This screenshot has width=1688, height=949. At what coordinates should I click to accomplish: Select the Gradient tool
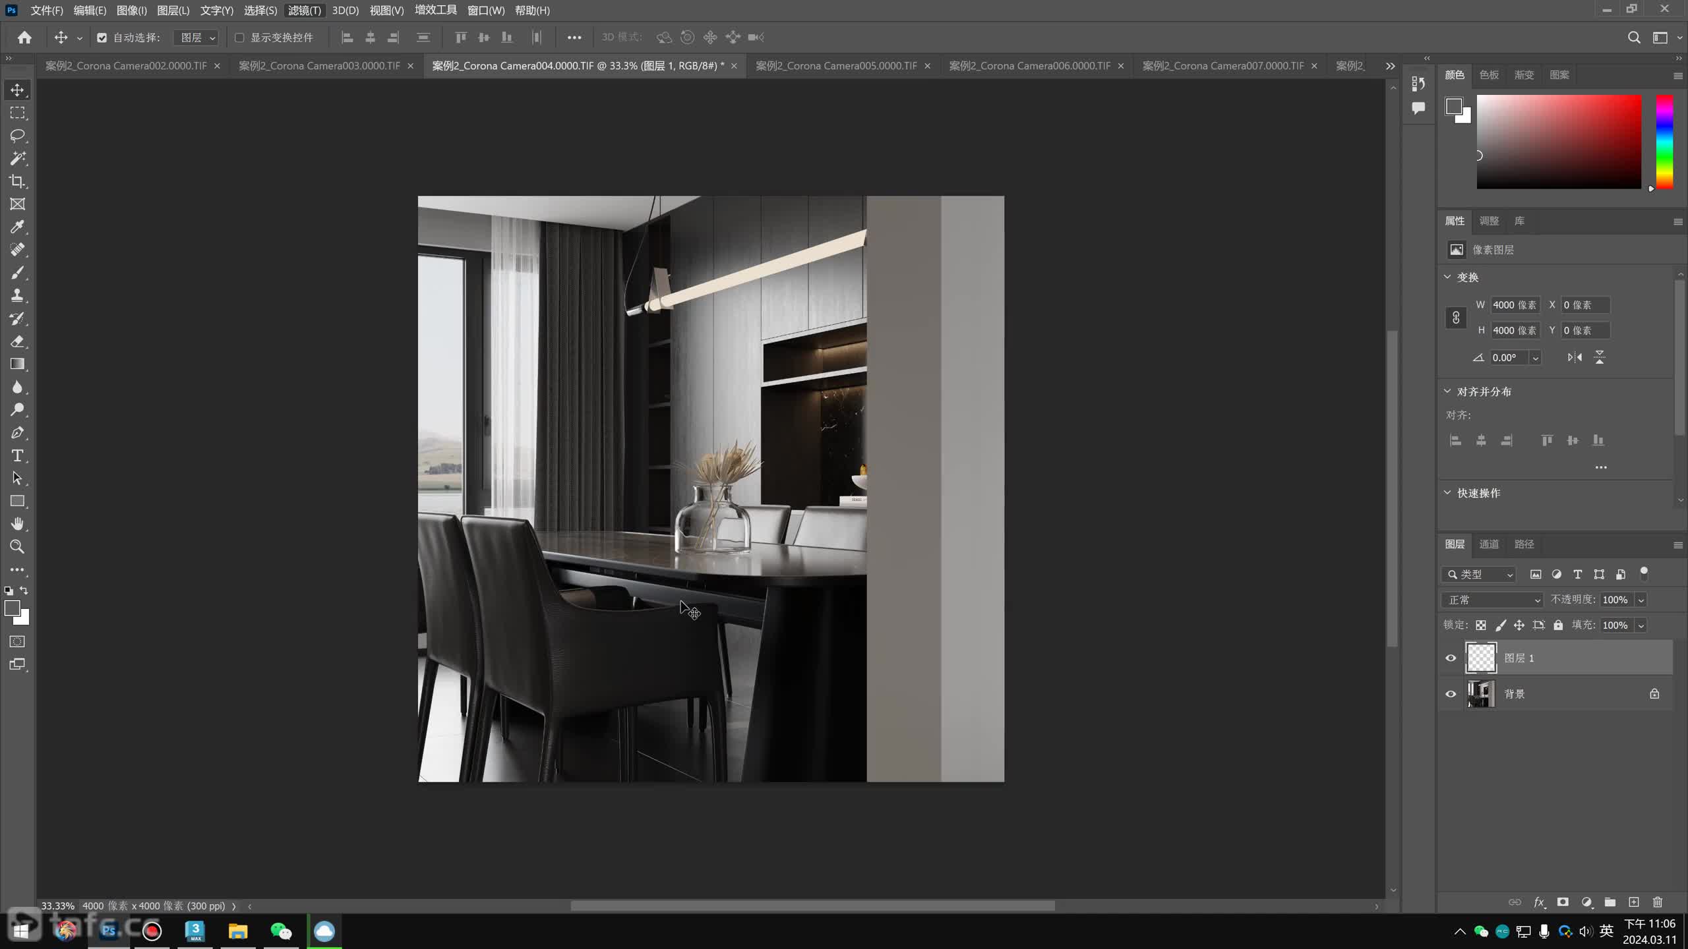point(18,364)
